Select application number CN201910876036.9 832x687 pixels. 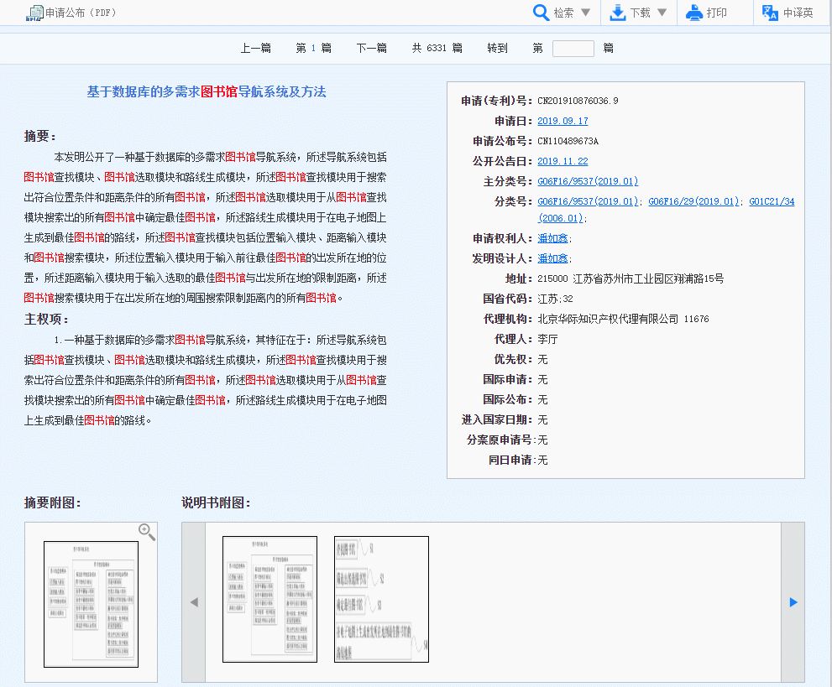[x=578, y=101]
